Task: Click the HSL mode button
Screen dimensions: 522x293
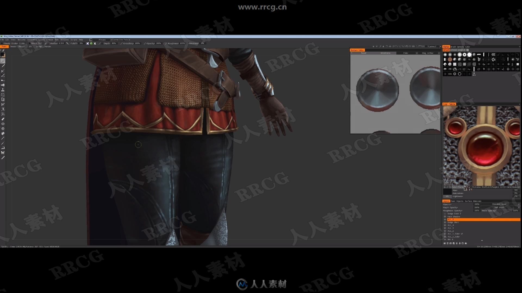Action: 447,196
